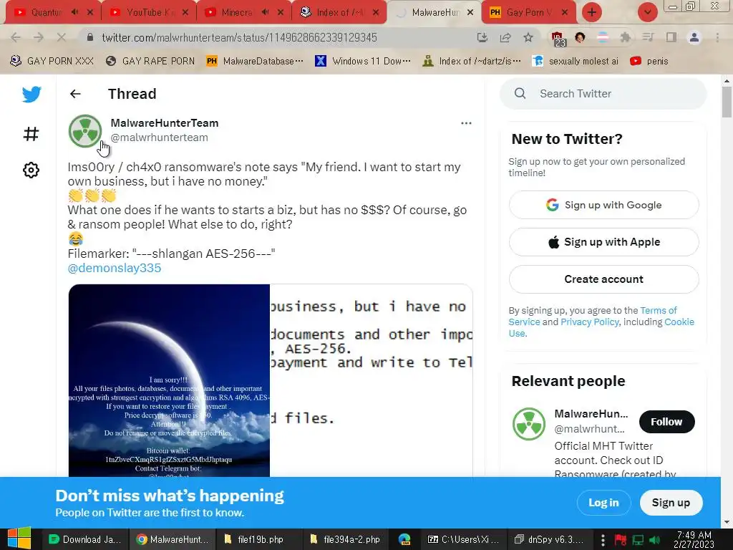733x550 pixels.
Task: Click Sign up with Google
Action: click(603, 205)
